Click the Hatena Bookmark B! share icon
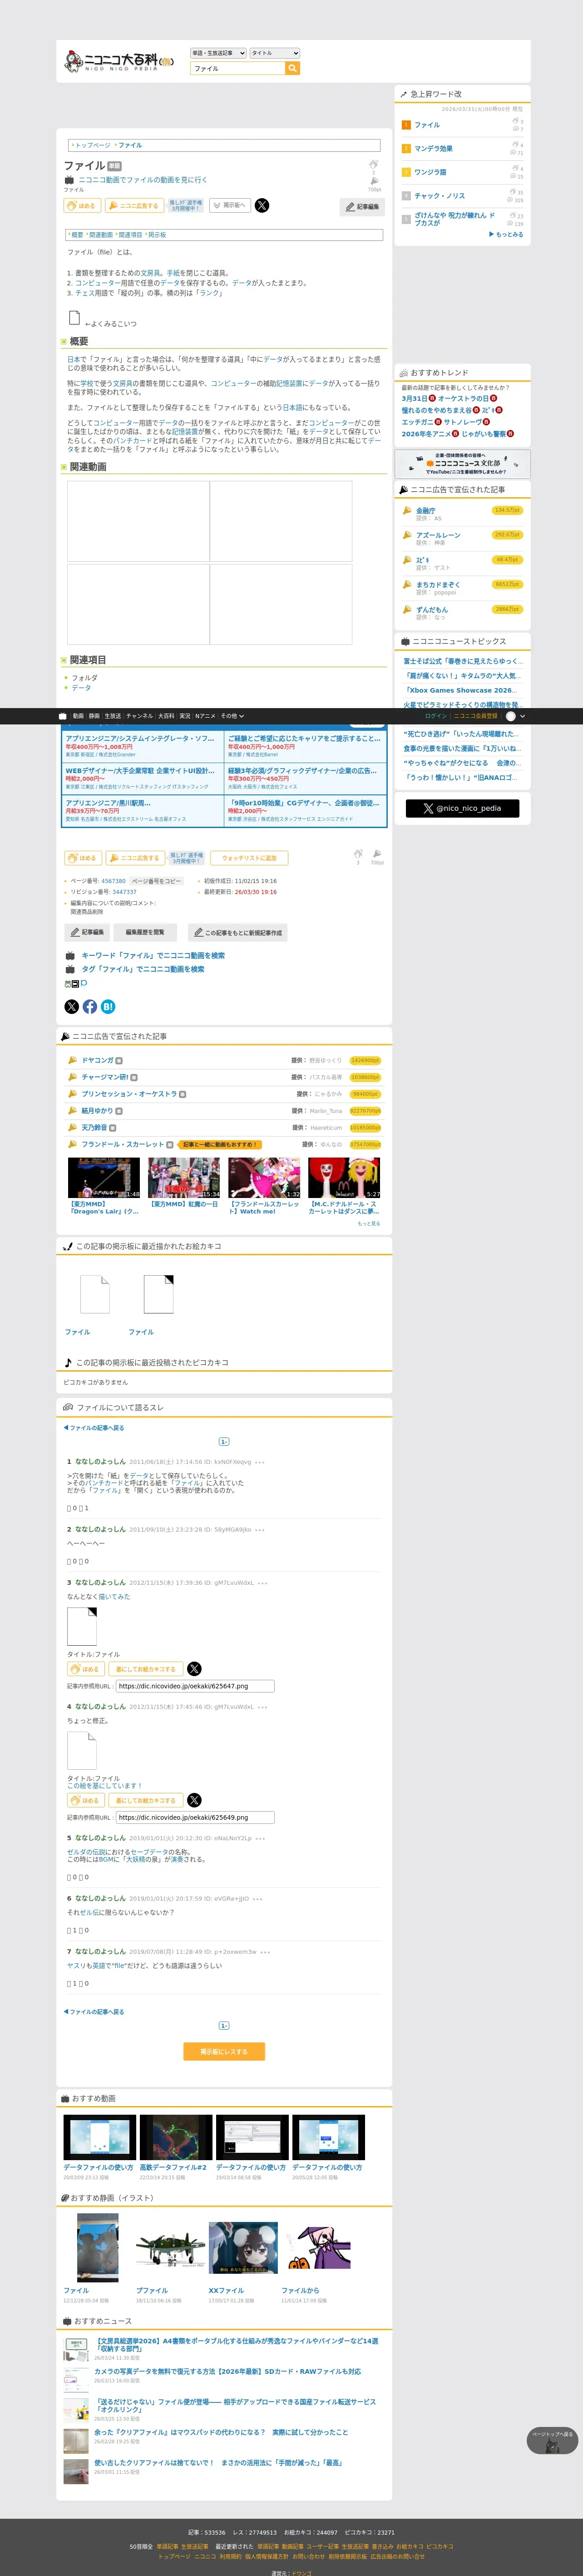 coord(108,1007)
